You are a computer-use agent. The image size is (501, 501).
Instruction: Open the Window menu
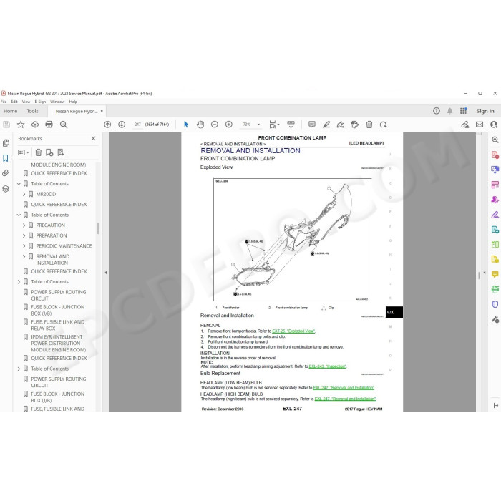57,102
